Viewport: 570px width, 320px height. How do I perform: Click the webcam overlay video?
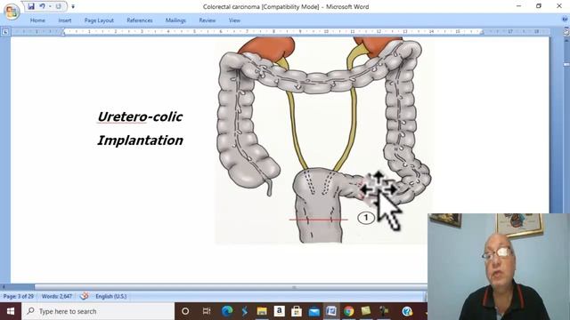499,267
